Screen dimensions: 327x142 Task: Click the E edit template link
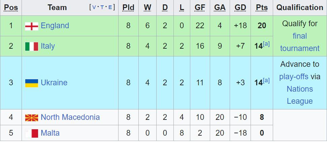coord(110,7)
